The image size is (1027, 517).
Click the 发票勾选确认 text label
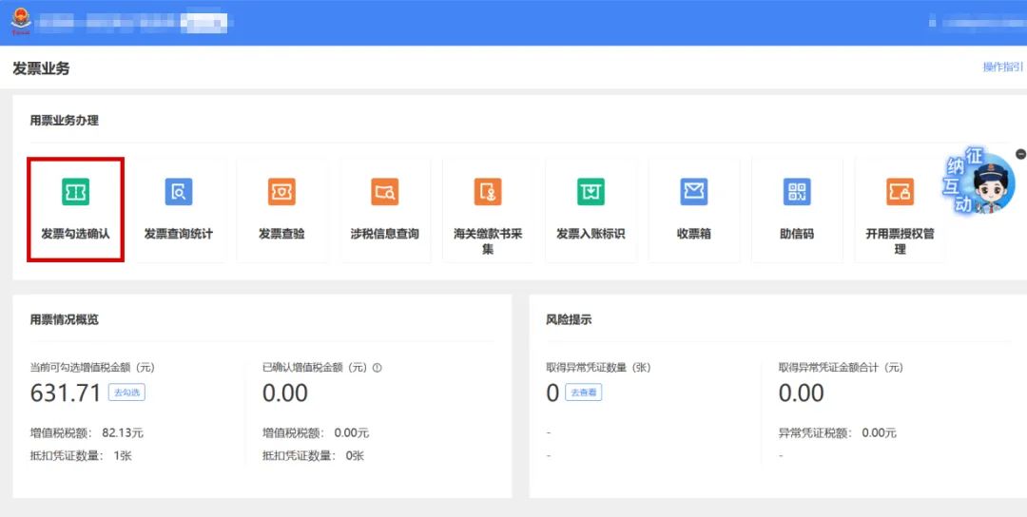pyautogui.click(x=75, y=234)
